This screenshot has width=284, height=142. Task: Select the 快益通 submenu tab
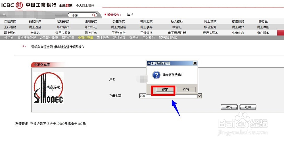pyautogui.click(x=9, y=38)
